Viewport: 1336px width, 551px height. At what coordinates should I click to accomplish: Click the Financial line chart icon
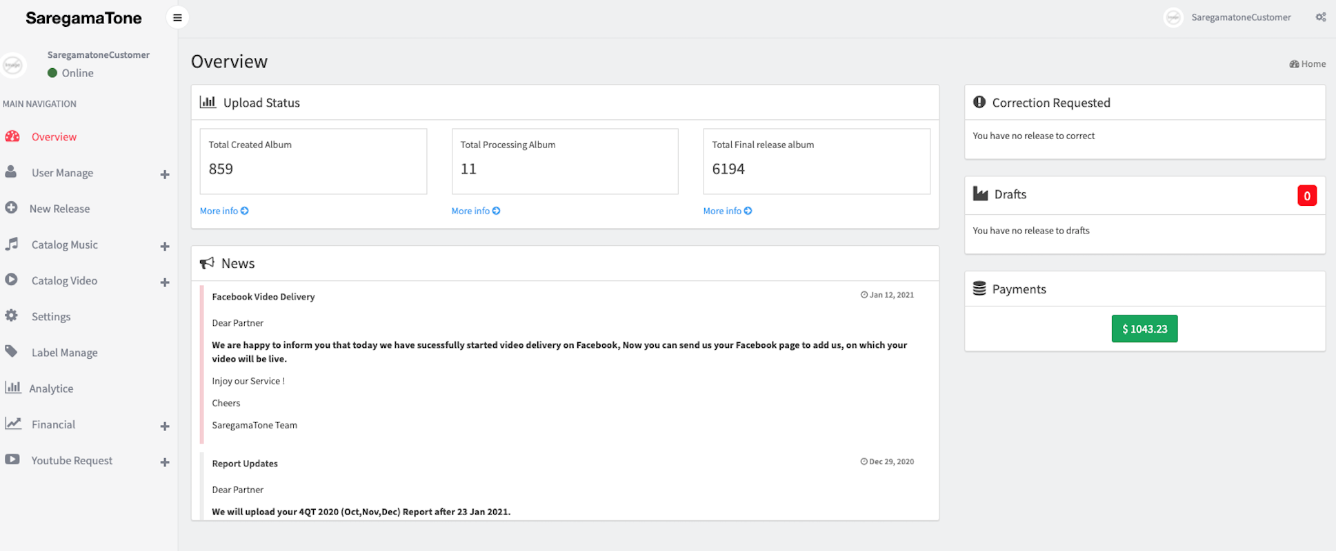point(13,423)
